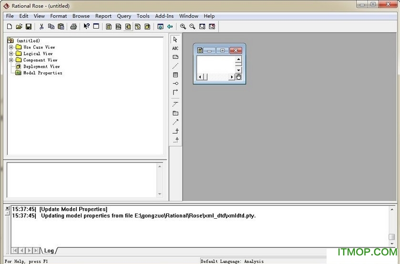
Task: Expand the Logical View node
Action: tap(11, 53)
